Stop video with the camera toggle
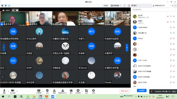This screenshot has width=177, height=99. (13, 91)
